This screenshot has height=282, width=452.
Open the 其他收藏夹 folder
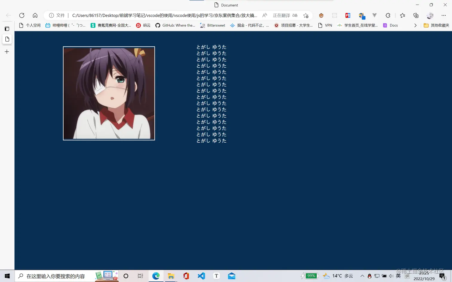tap(436, 25)
